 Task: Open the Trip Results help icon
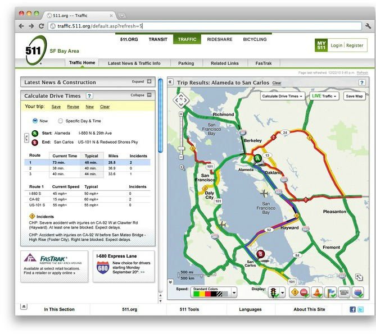click(x=362, y=83)
